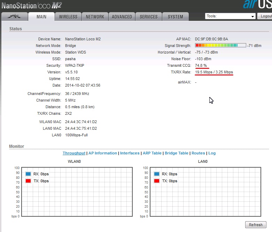272x232 pixels.
Task: Switch to the MAIN tab
Action: tap(41, 17)
